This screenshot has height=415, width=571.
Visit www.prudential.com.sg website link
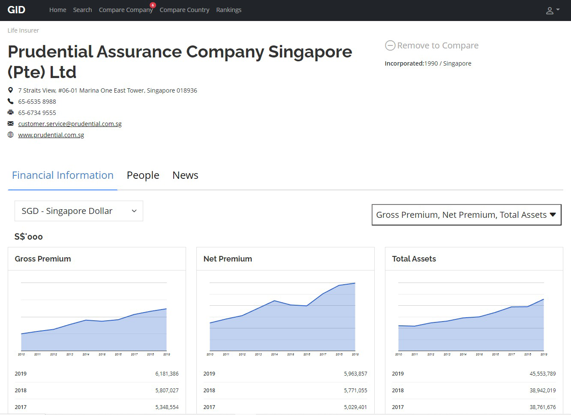pyautogui.click(x=51, y=135)
